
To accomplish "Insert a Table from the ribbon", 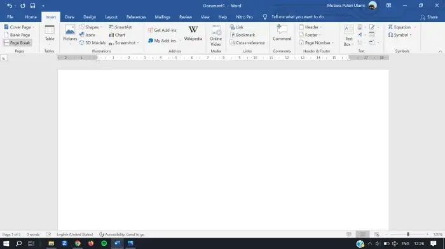I will coord(50,35).
